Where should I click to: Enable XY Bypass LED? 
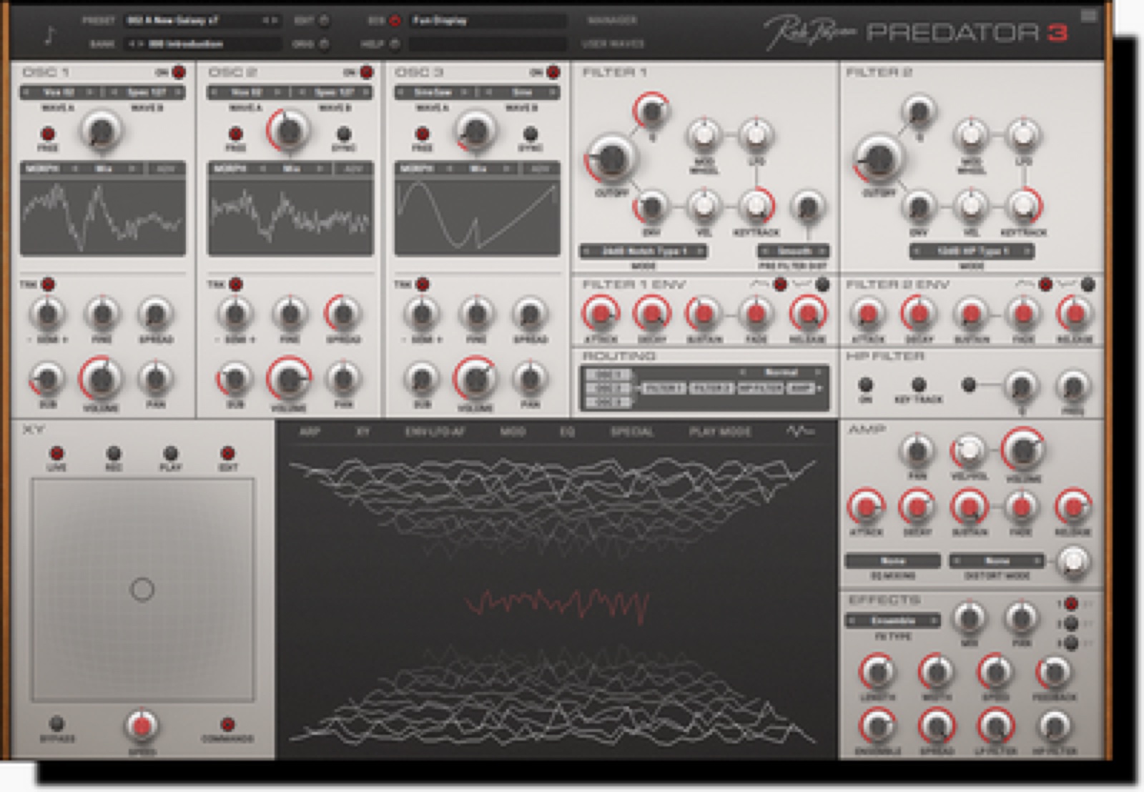[56, 723]
